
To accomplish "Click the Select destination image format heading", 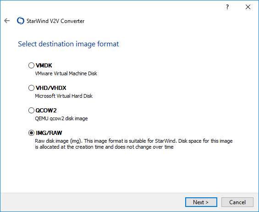I will point(68,44).
